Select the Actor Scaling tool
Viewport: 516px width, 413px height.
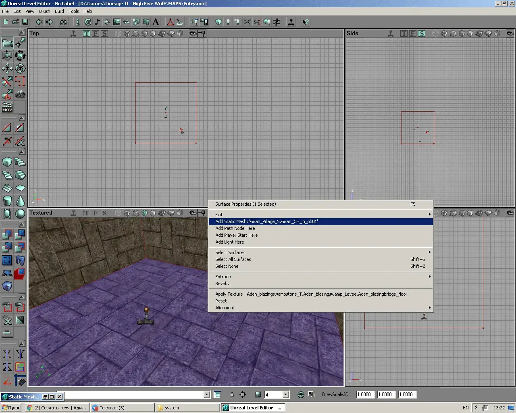(7, 56)
